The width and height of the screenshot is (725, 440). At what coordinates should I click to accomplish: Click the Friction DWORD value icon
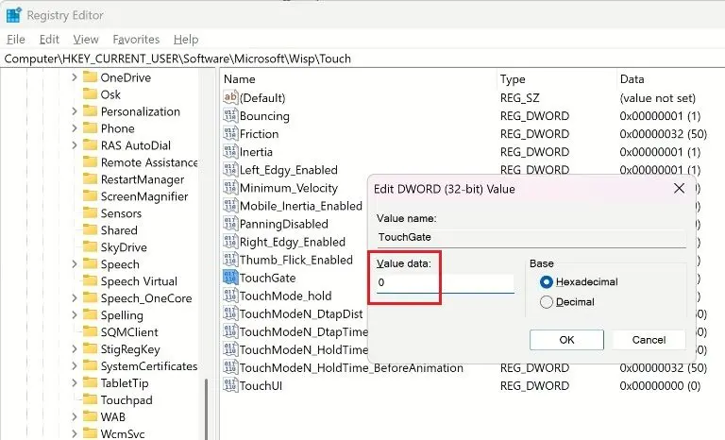click(230, 134)
